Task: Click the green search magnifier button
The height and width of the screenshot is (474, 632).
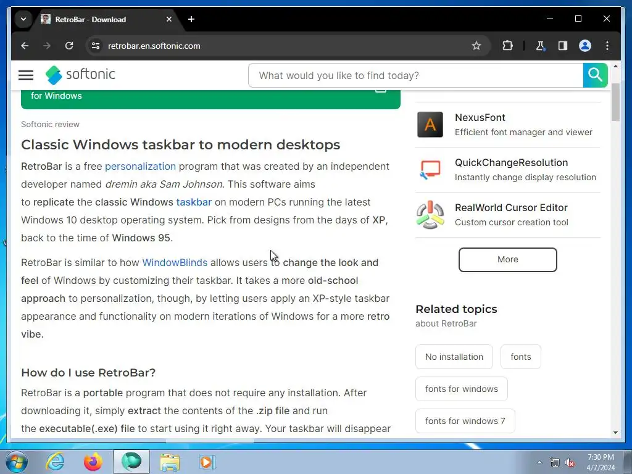Action: (x=595, y=75)
